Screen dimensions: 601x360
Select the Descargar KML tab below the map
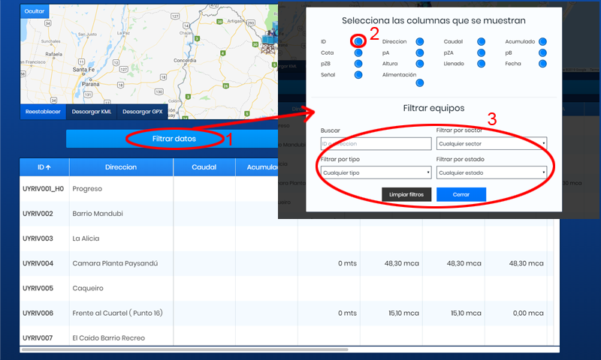(x=90, y=112)
